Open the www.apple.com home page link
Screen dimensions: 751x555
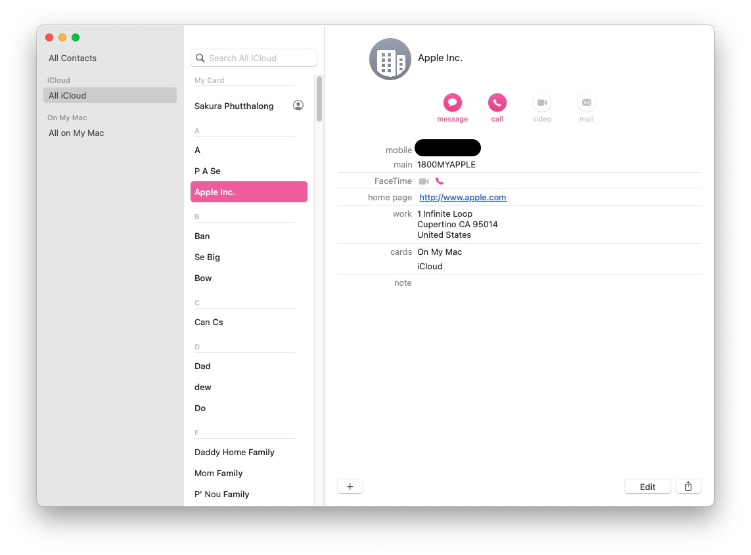(x=463, y=198)
